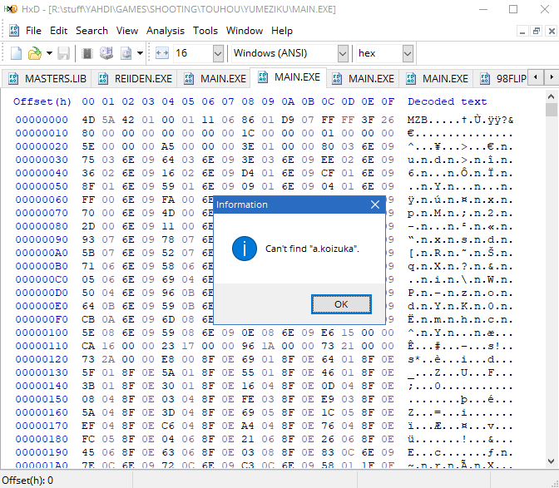Image resolution: width=559 pixels, height=488 pixels.
Task: Close the Information dialog with X
Action: [x=375, y=205]
